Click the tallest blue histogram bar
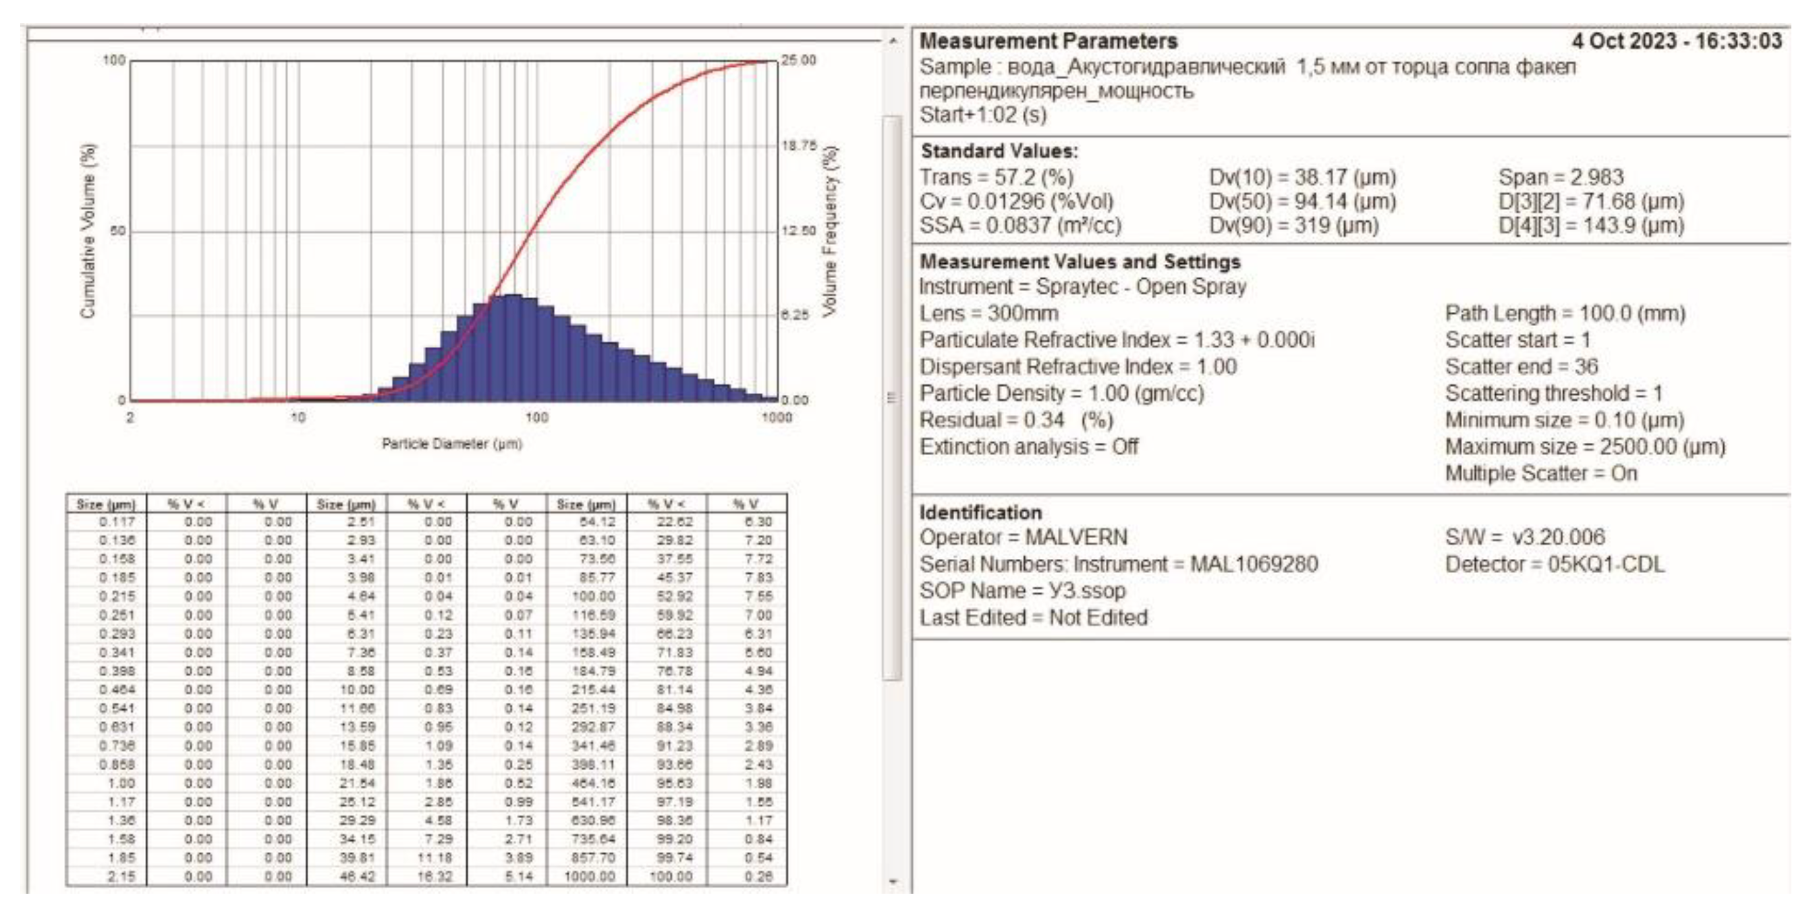This screenshot has width=1815, height=918. [513, 347]
